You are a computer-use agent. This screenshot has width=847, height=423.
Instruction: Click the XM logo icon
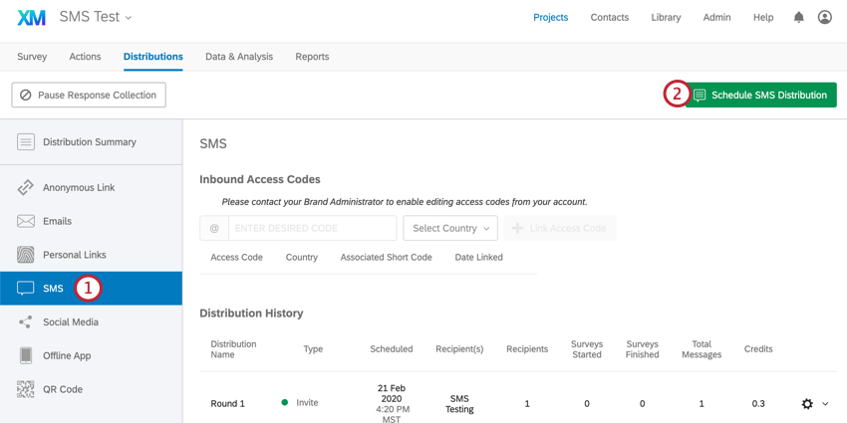pyautogui.click(x=31, y=18)
